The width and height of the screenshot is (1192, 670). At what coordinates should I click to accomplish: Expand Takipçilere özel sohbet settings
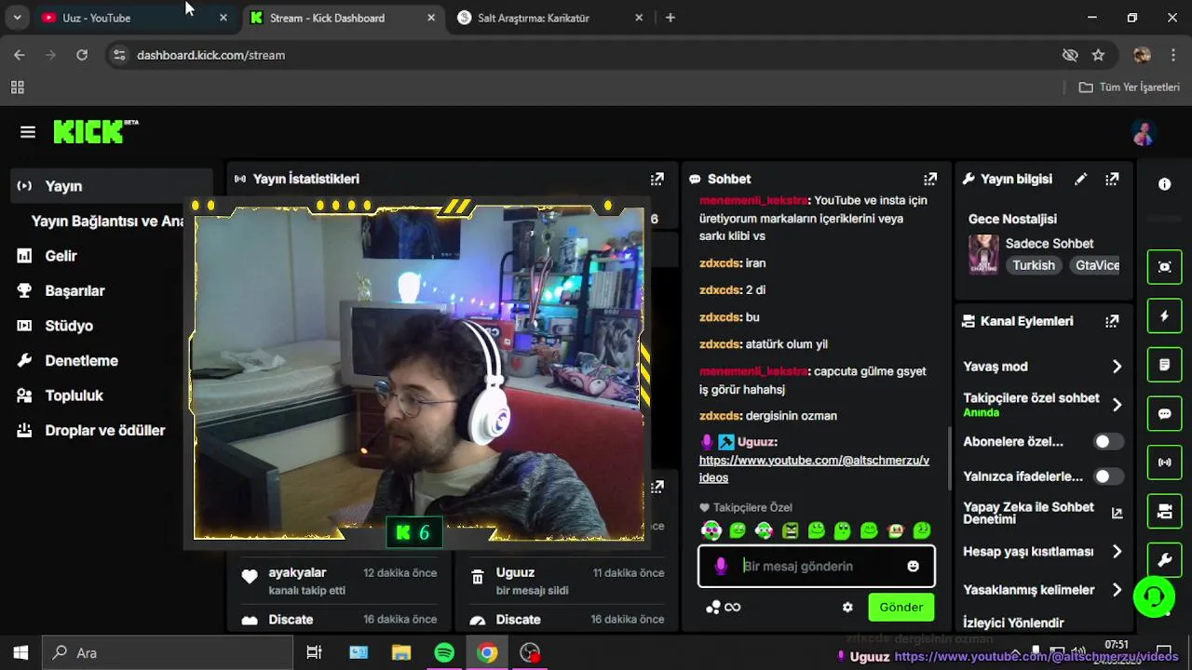point(1117,405)
